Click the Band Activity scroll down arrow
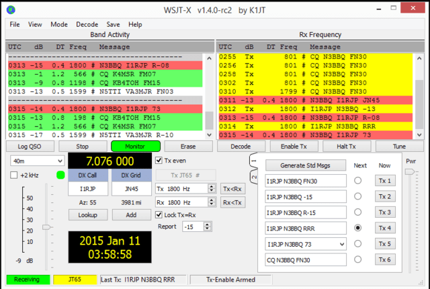The image size is (430, 289). pos(209,134)
